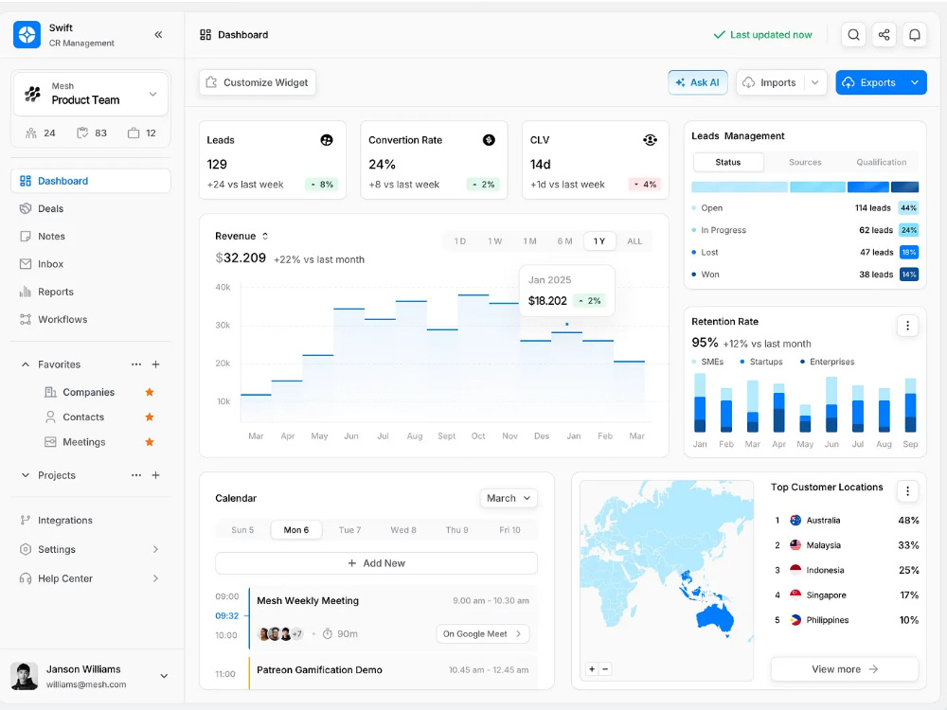This screenshot has height=710, width=947.
Task: Add a new favorite with plus icon
Action: (x=156, y=364)
